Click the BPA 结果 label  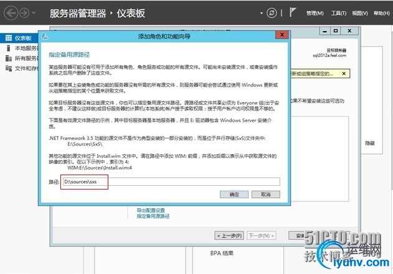pos(222,253)
